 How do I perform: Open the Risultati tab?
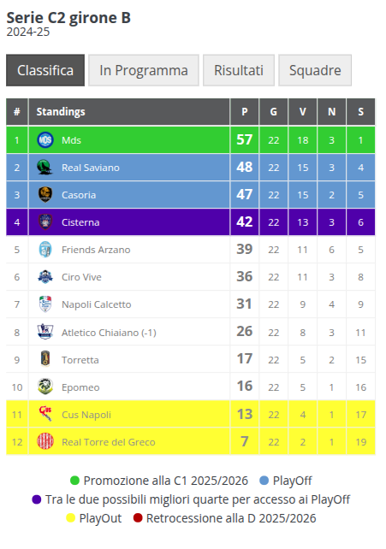tap(239, 70)
